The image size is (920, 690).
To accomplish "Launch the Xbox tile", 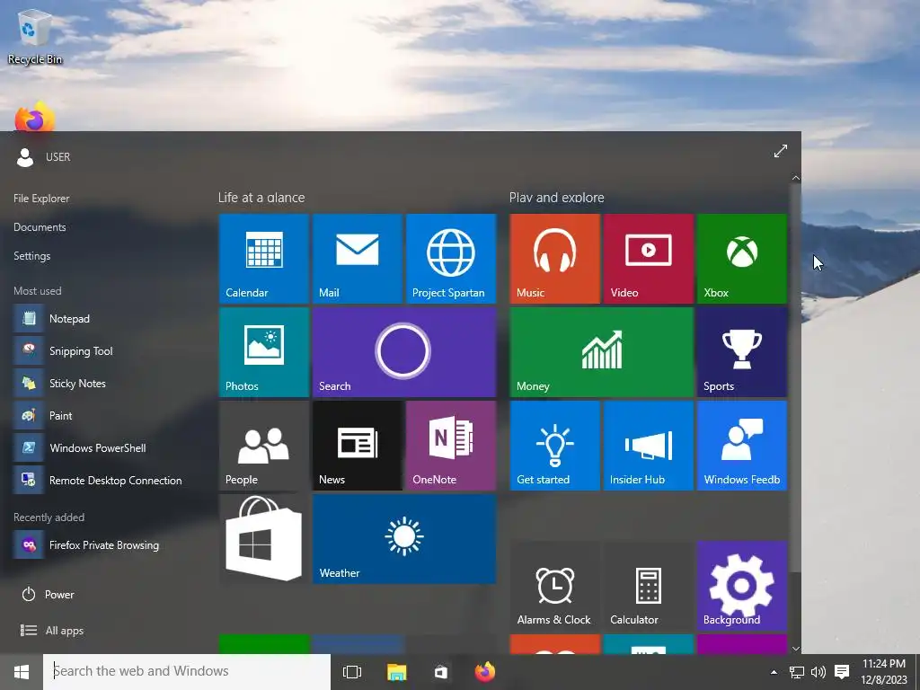I will 742,259.
